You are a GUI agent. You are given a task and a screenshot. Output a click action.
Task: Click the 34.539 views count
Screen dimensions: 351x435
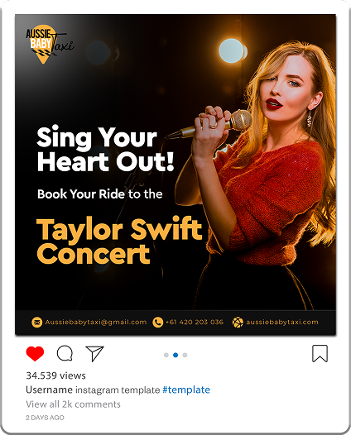[55, 375]
